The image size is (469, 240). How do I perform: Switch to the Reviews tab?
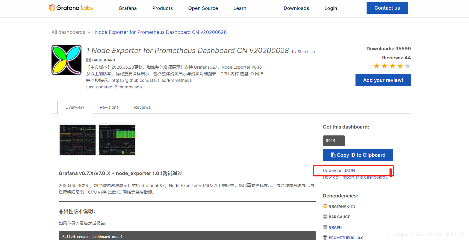pyautogui.click(x=142, y=107)
